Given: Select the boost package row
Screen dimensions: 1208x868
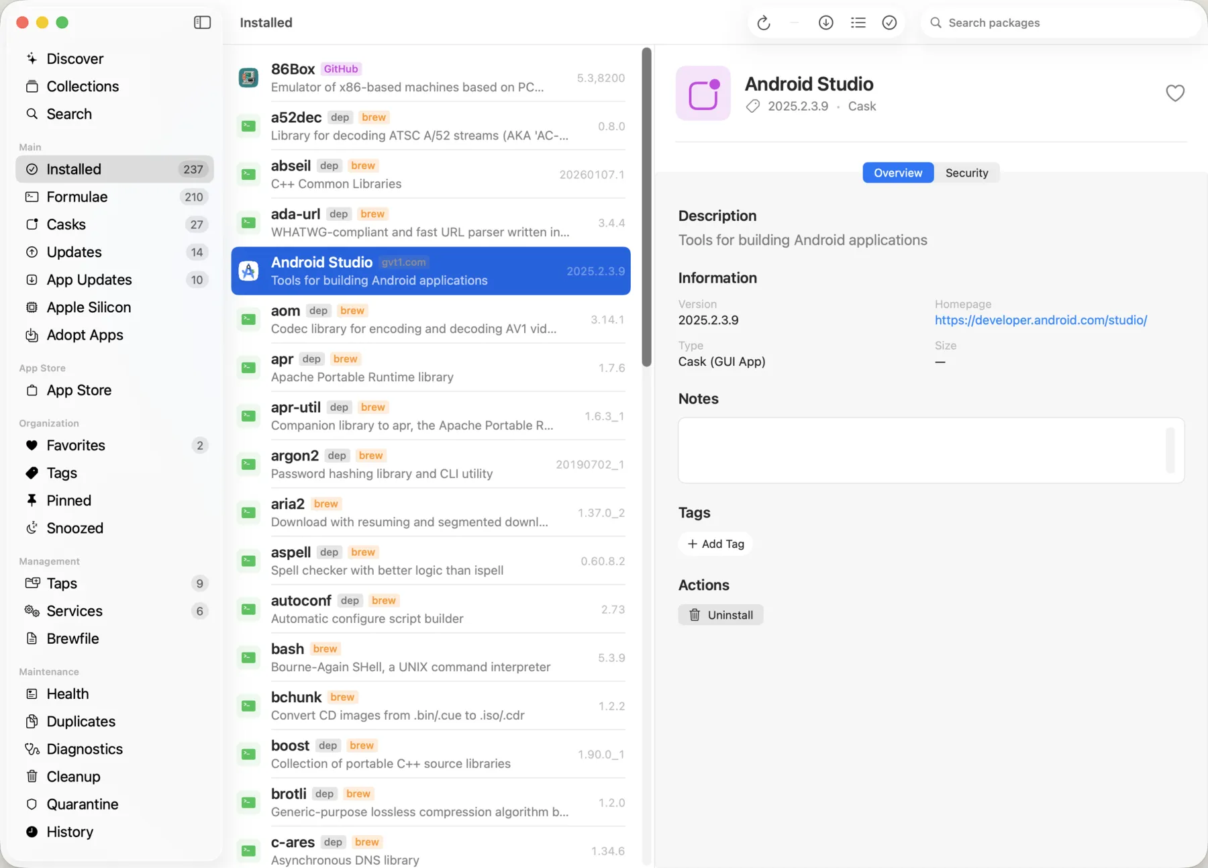Looking at the screenshot, I should point(431,755).
